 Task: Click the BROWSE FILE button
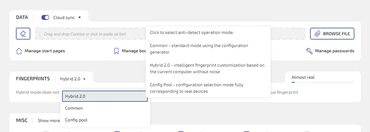[332, 34]
